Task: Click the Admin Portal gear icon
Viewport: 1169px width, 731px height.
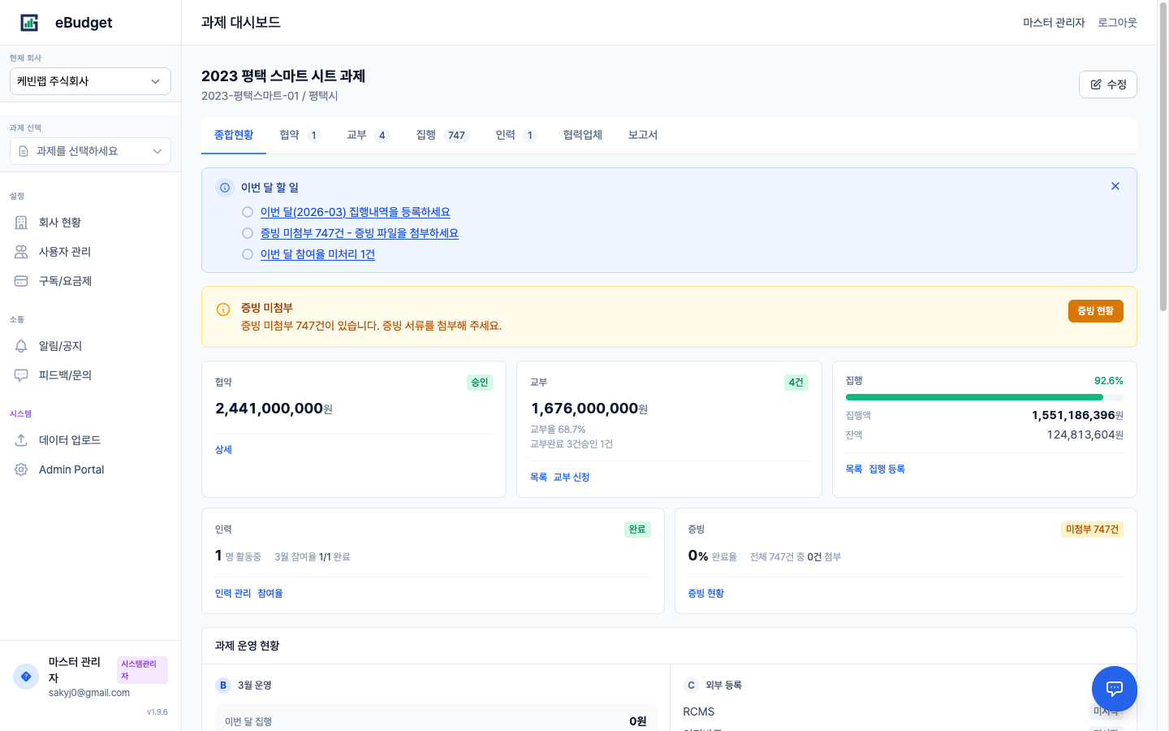Action: click(x=21, y=469)
